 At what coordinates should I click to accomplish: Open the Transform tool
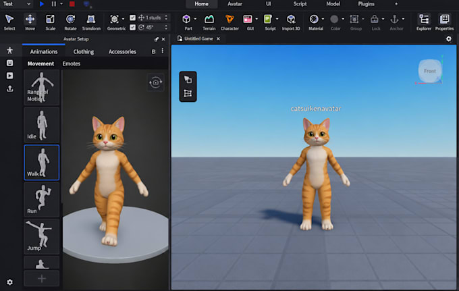(91, 22)
